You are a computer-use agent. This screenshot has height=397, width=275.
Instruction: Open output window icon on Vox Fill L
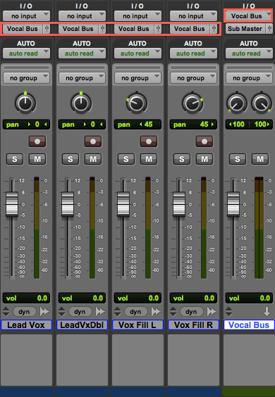pos(158,29)
